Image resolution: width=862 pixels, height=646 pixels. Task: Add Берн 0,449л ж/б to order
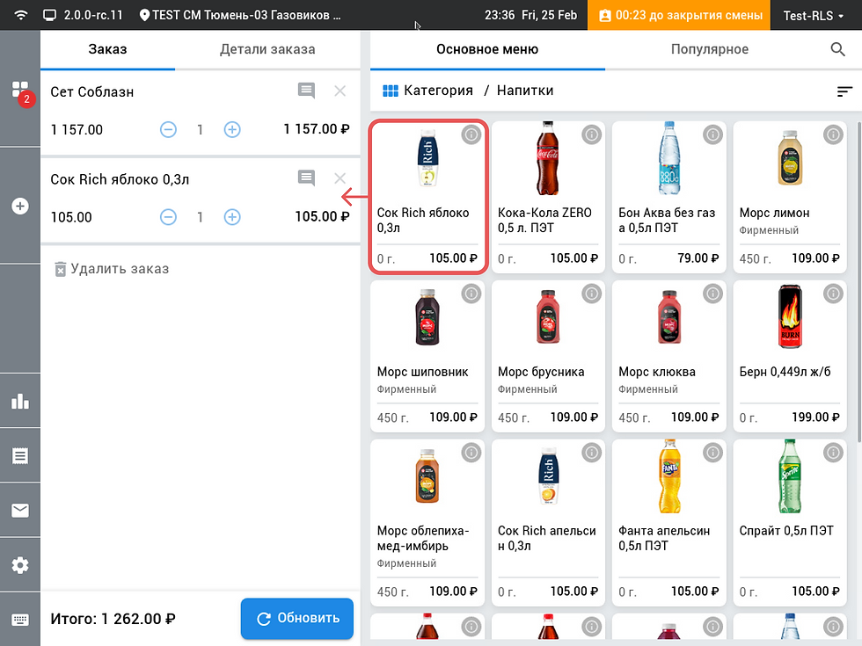point(790,356)
